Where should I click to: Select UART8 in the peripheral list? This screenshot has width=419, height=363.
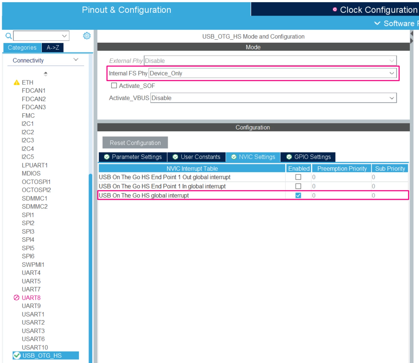pos(31,298)
